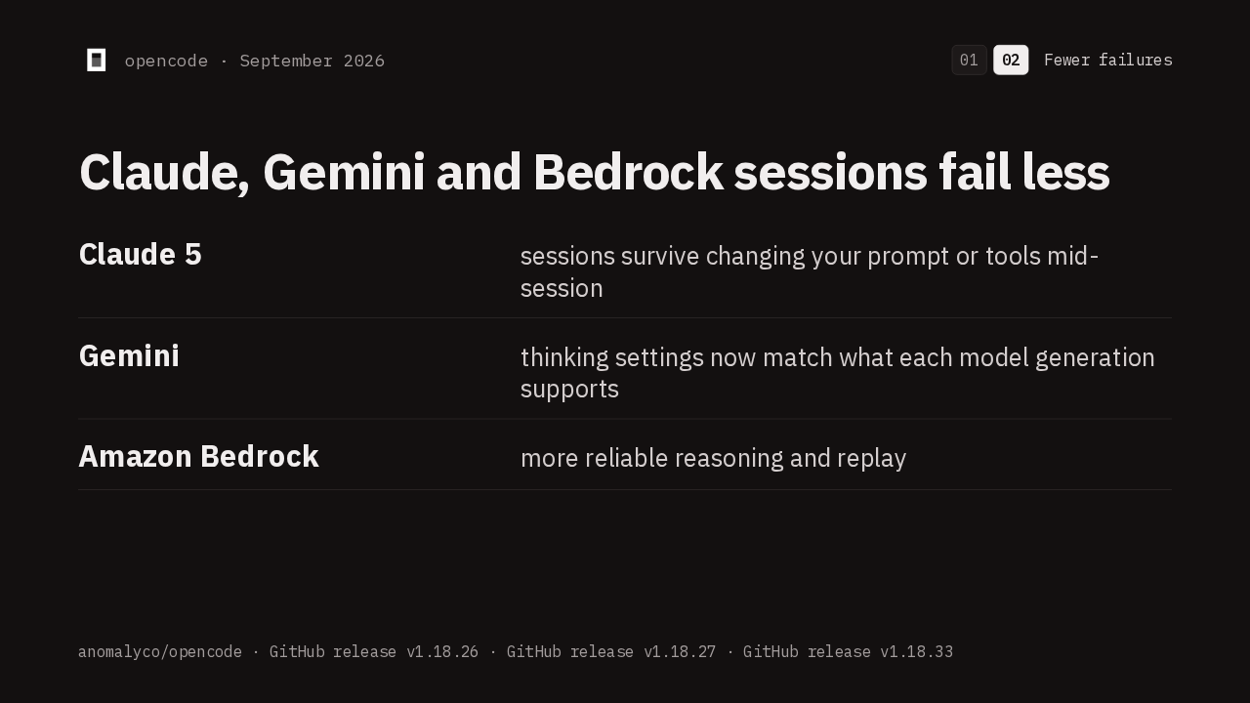Open GitHub release v1.18.26 reference

[374, 651]
